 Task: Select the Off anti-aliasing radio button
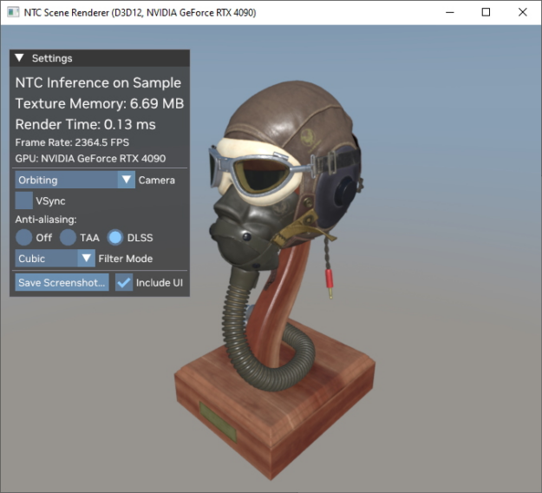pyautogui.click(x=24, y=237)
